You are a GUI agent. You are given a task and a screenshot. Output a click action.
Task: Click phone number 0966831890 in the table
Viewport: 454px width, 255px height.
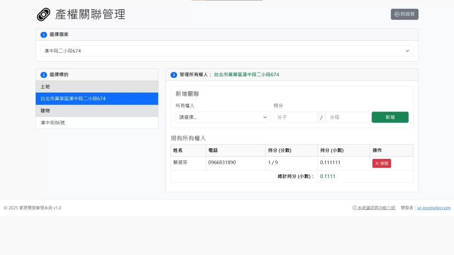222,162
